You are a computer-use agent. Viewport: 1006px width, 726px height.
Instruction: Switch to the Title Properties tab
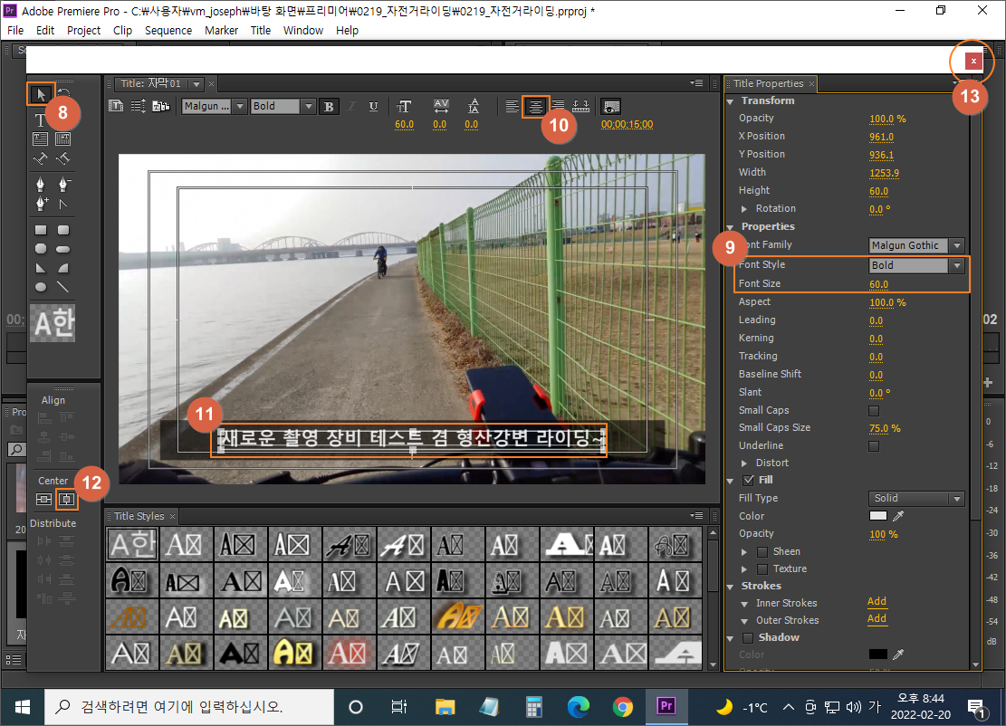tap(768, 83)
